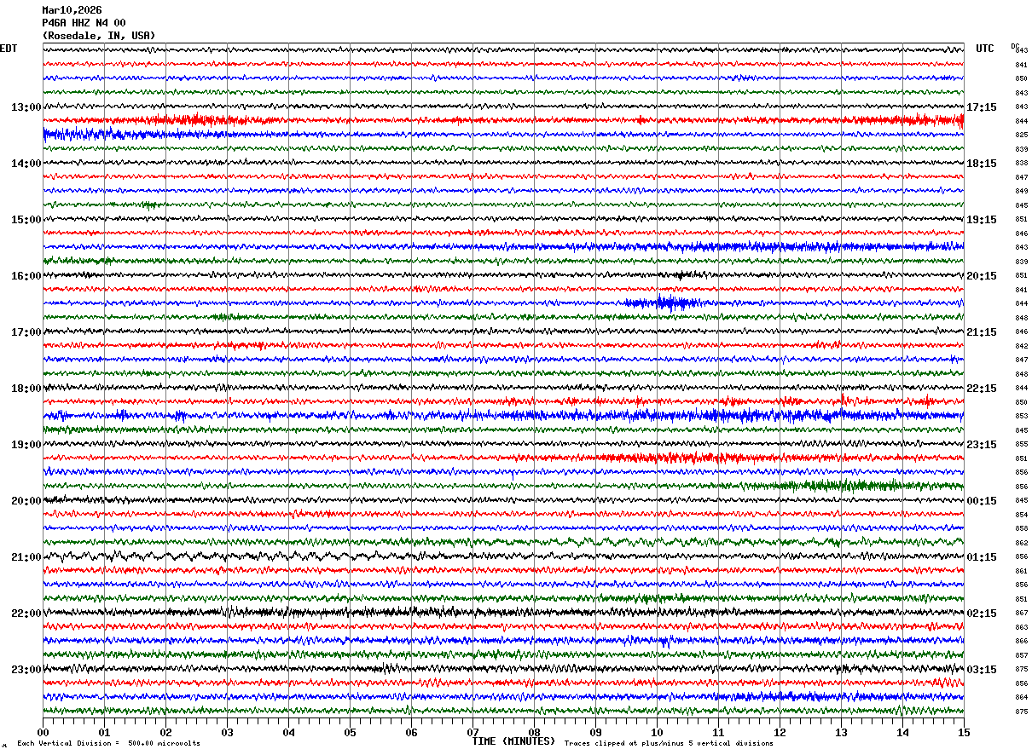Click the "Each Vertical Division = 500.00 microvolts" footnote
Image resolution: width=1032 pixels, height=755 pixels.
[108, 743]
